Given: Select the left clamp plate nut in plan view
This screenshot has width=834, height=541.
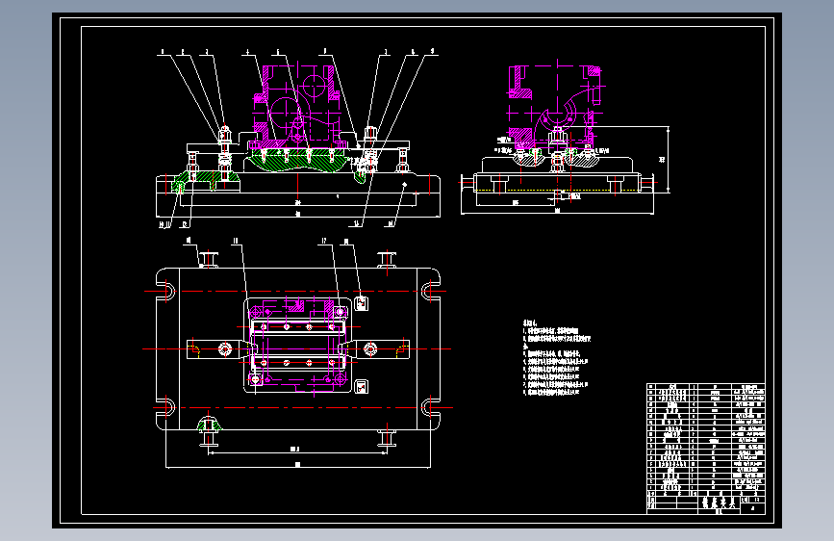Looking at the screenshot, I should pos(225,349).
